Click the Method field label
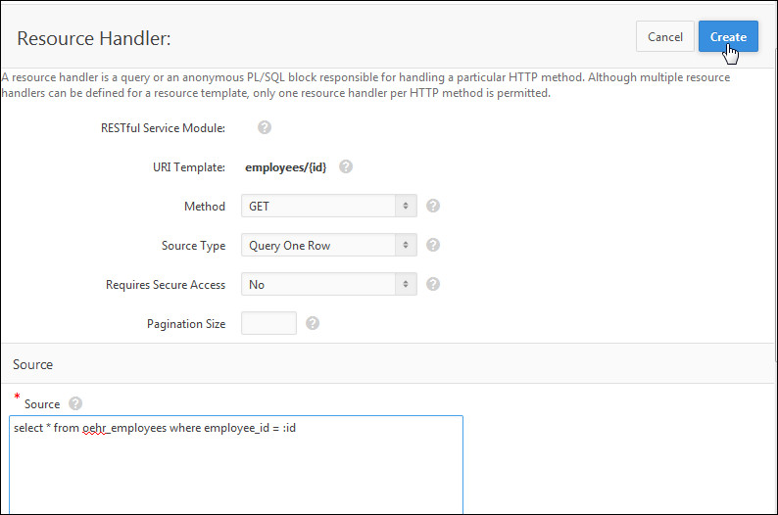The width and height of the screenshot is (778, 515). [x=205, y=207]
